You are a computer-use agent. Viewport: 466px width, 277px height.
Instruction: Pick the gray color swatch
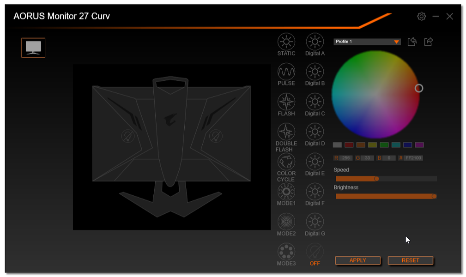click(337, 145)
